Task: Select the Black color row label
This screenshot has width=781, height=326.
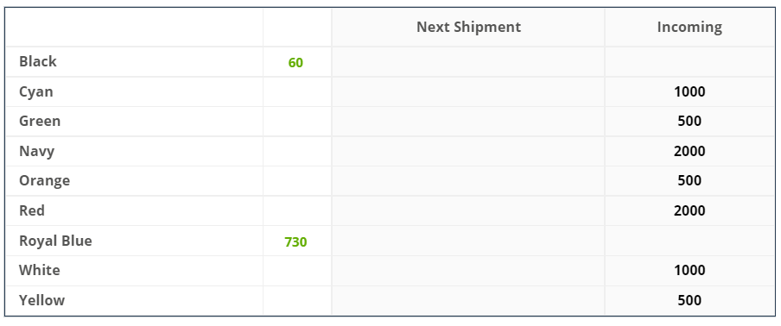Action: (x=38, y=61)
